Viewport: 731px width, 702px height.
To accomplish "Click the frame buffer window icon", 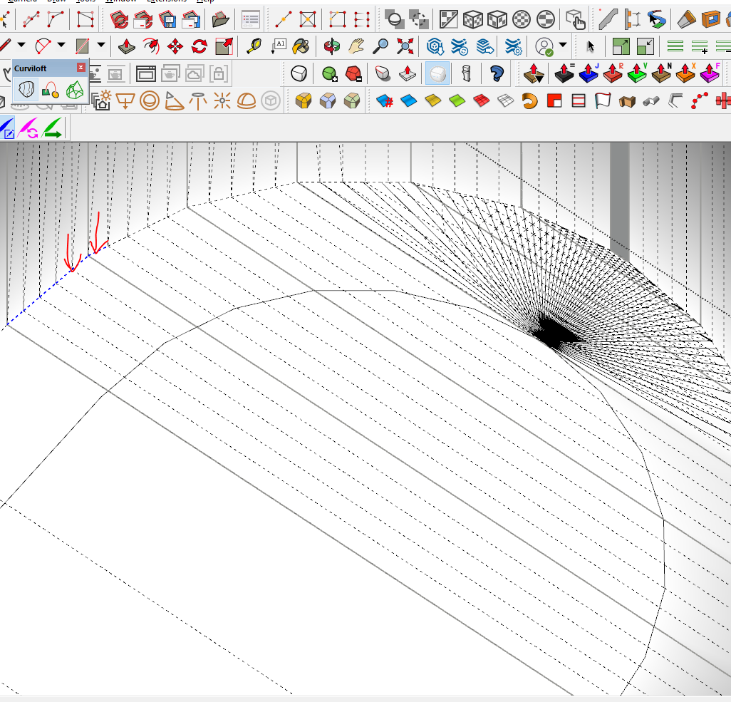I will pyautogui.click(x=145, y=73).
